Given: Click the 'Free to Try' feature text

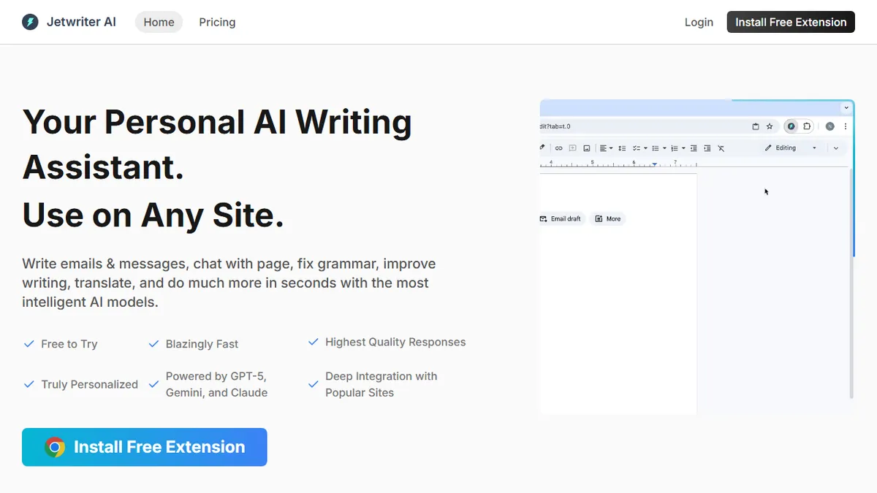Looking at the screenshot, I should (x=69, y=344).
